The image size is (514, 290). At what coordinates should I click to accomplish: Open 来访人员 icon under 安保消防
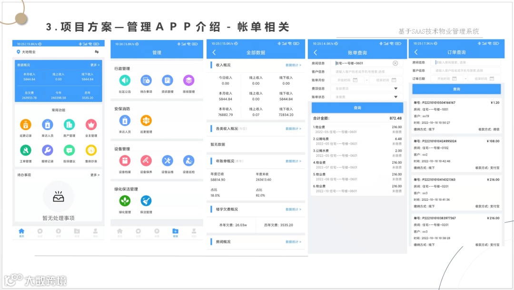point(125,121)
